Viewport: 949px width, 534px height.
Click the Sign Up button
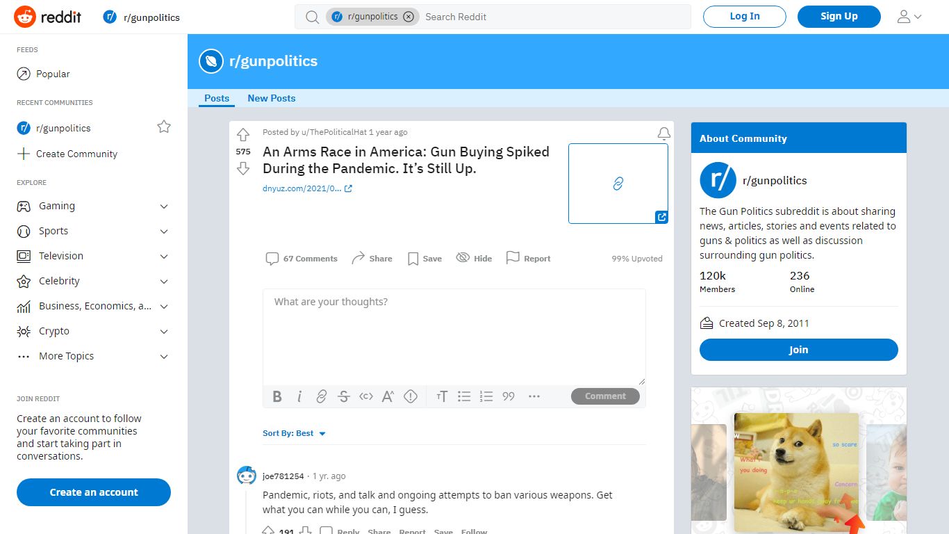click(839, 17)
